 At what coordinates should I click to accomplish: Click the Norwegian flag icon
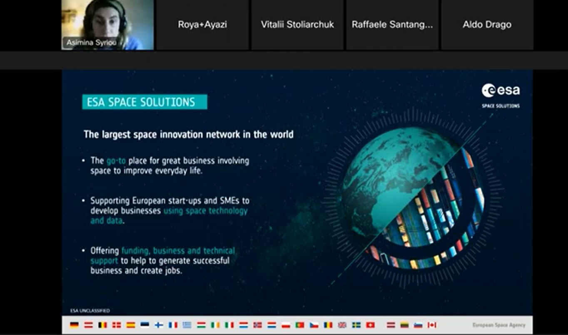[257, 325]
